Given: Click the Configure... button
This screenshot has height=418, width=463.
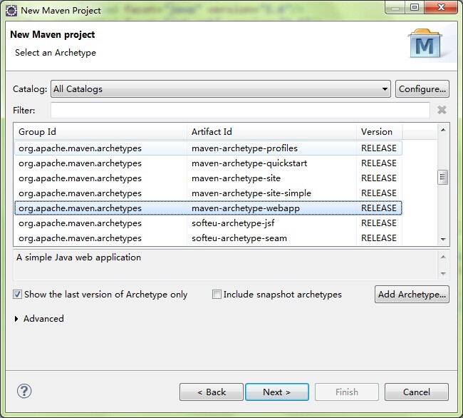Looking at the screenshot, I should (422, 89).
